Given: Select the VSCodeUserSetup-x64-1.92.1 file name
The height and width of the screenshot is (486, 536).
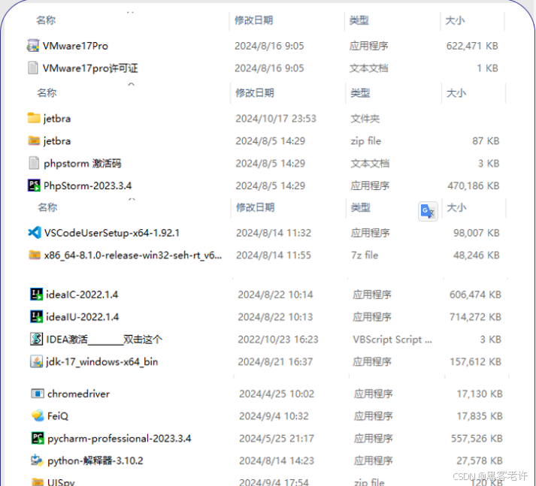Looking at the screenshot, I should pyautogui.click(x=112, y=233).
